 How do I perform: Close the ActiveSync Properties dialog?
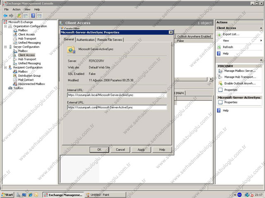click(171, 32)
